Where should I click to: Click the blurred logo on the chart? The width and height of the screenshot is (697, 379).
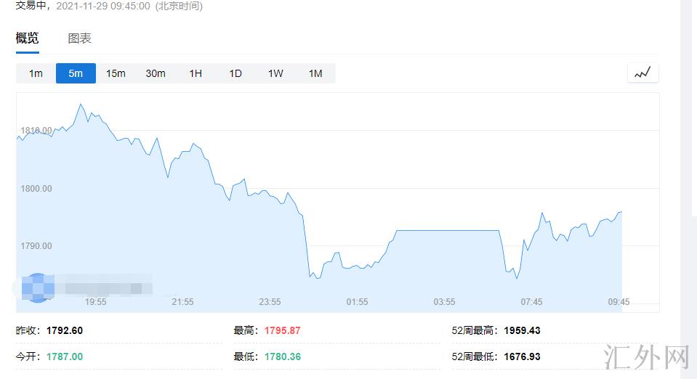38,288
